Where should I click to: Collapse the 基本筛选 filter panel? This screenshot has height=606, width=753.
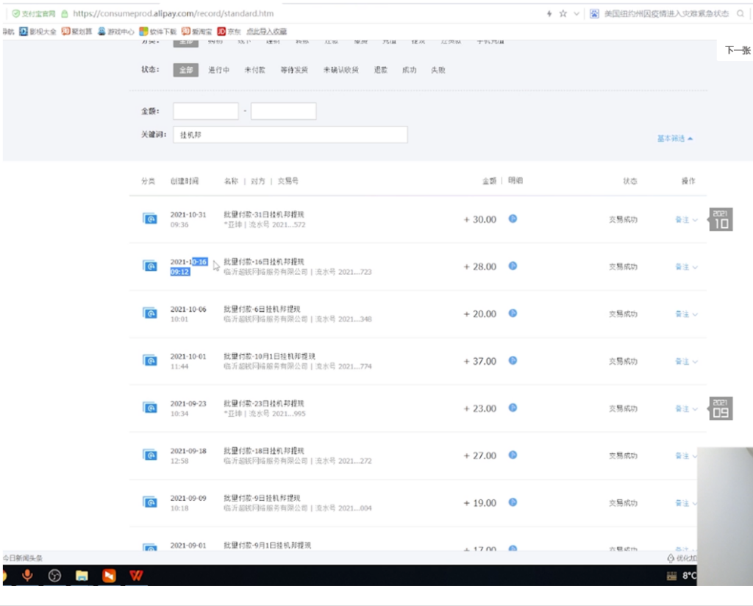675,138
